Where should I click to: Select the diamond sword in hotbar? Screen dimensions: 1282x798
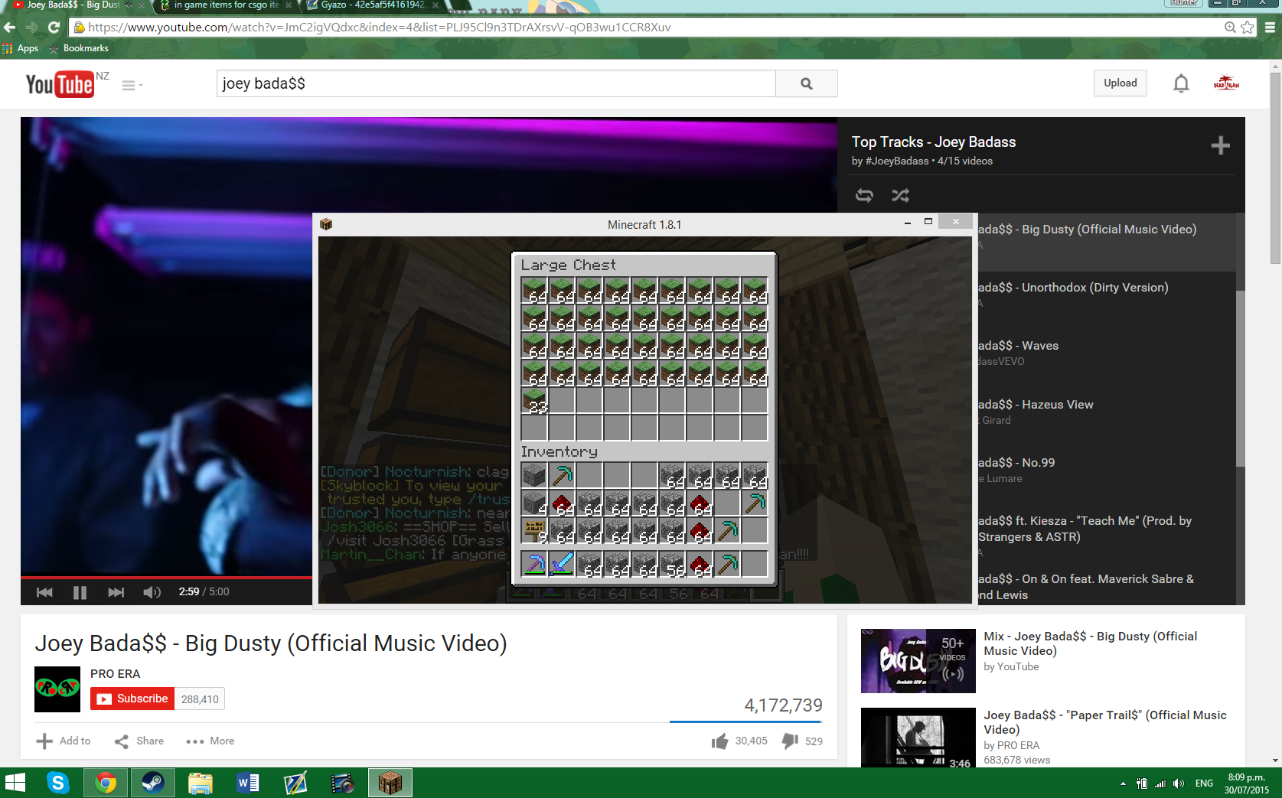click(562, 565)
